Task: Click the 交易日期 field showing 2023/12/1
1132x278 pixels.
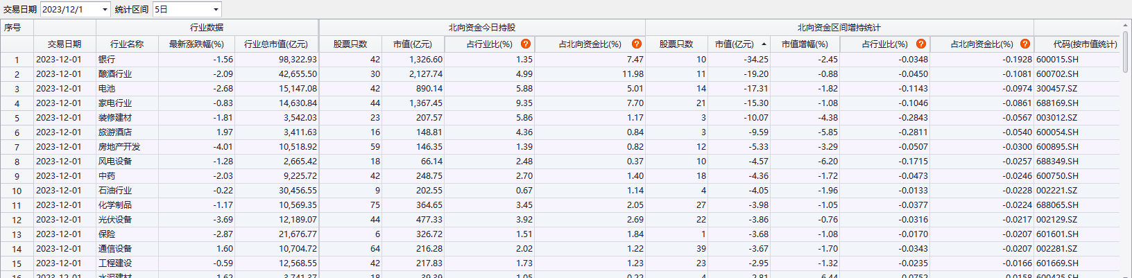Action: pyautogui.click(x=71, y=10)
